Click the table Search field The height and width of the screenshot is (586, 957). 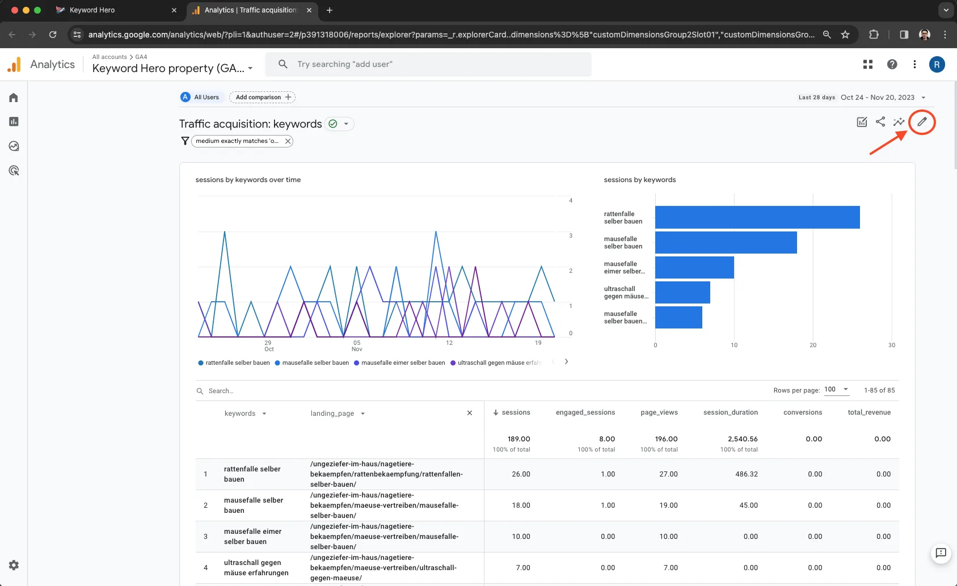221,391
